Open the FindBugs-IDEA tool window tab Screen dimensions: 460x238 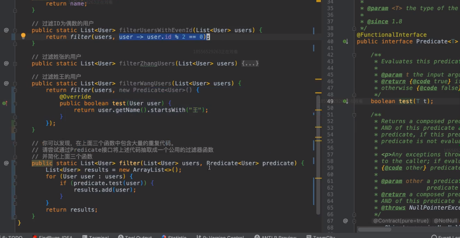point(53,237)
